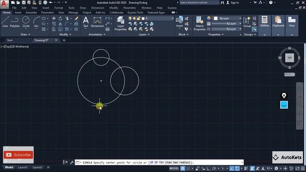Switch to the Start file tab

coord(10,40)
